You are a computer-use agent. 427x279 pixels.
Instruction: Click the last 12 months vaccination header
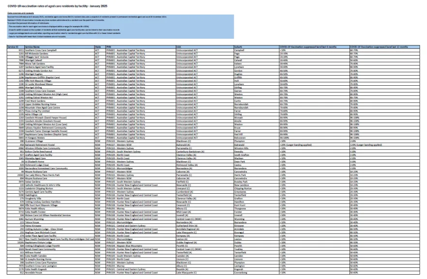pyautogui.click(x=384, y=47)
